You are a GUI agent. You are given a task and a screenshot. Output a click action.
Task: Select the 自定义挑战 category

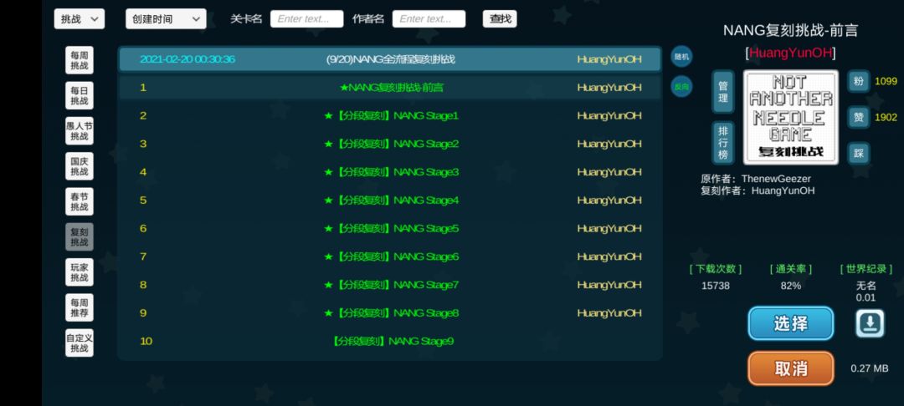pos(79,343)
